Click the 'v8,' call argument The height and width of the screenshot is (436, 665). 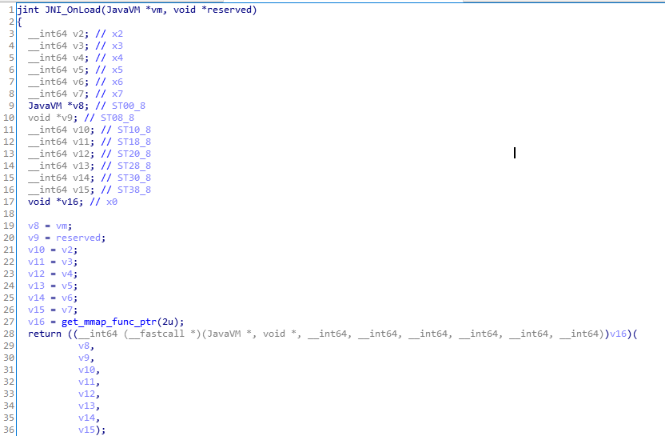coord(86,346)
